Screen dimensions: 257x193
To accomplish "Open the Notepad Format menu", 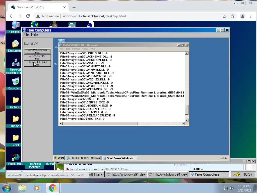I will click(x=76, y=49).
